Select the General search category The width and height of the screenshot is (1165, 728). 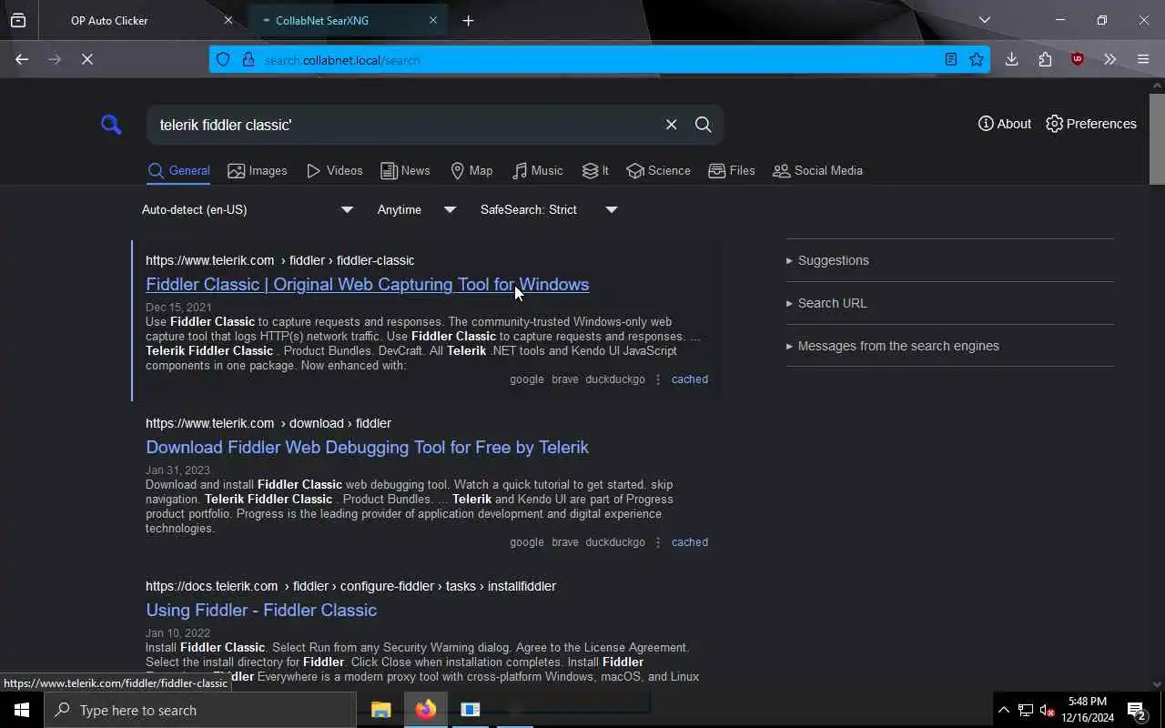pos(178,170)
